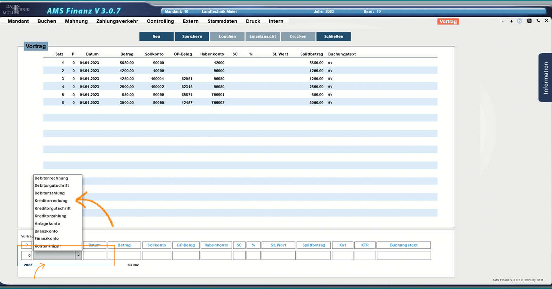Open the help question mark icon
The width and height of the screenshot is (552, 289).
pyautogui.click(x=520, y=21)
